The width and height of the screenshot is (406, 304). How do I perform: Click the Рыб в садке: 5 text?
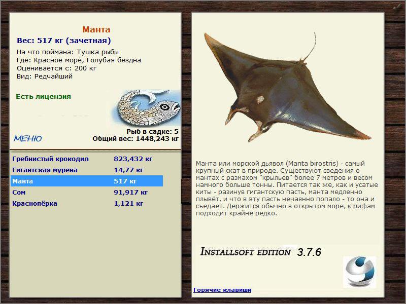click(153, 132)
